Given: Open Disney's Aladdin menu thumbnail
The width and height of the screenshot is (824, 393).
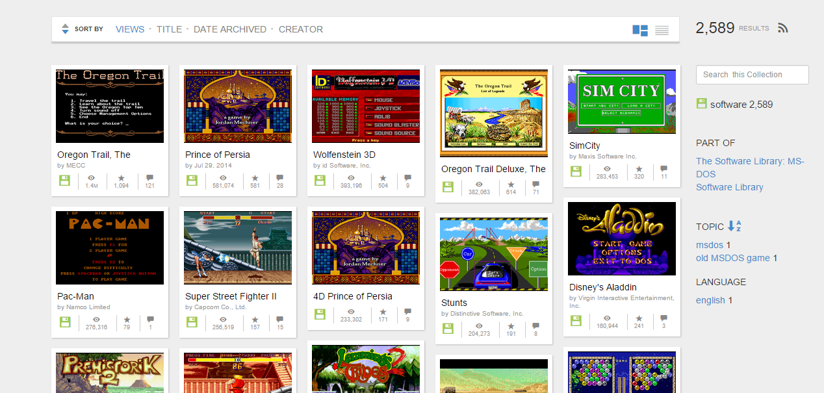Looking at the screenshot, I should [622, 239].
